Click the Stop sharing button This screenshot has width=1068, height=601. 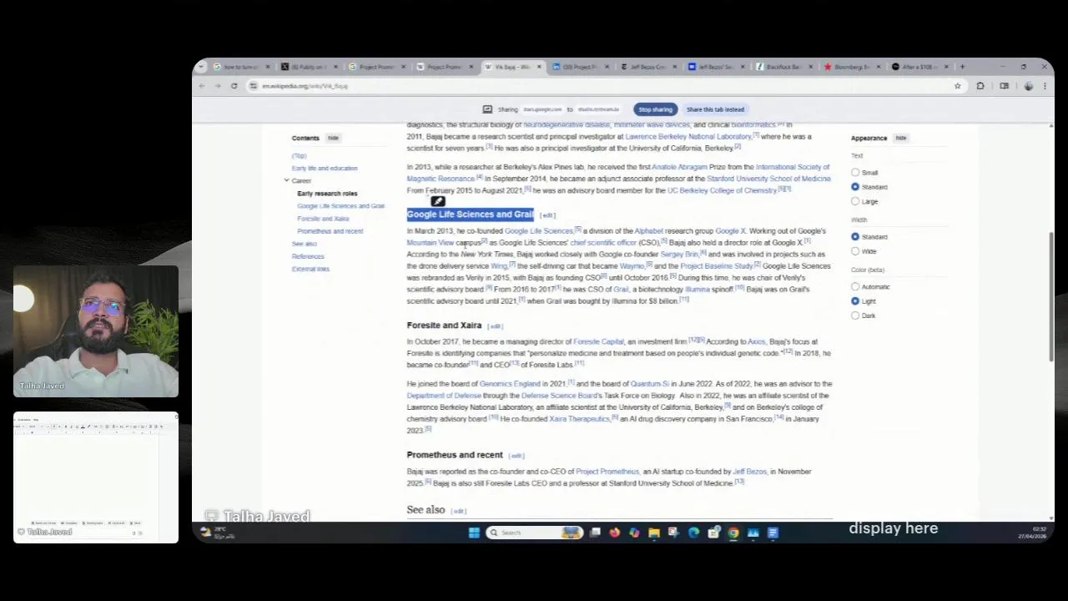655,109
